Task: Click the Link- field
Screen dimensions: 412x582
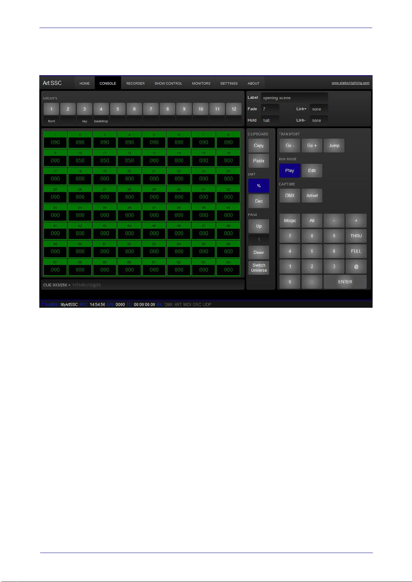Action: 319,120
